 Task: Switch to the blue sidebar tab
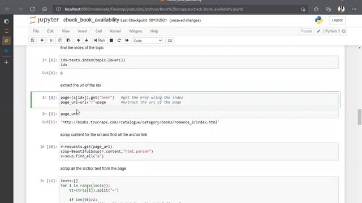(x=6, y=51)
